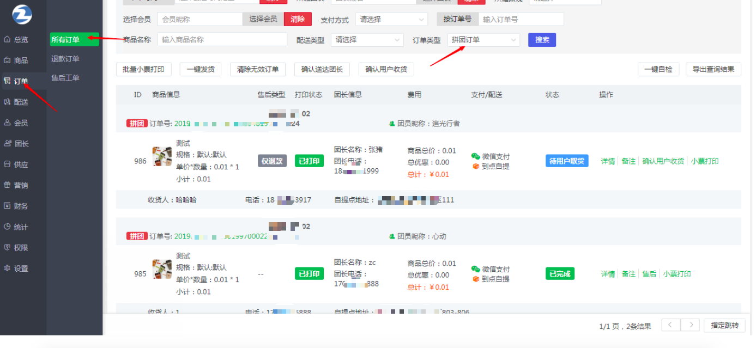
Task: Open the 团长 group leader section
Action: tap(16, 144)
